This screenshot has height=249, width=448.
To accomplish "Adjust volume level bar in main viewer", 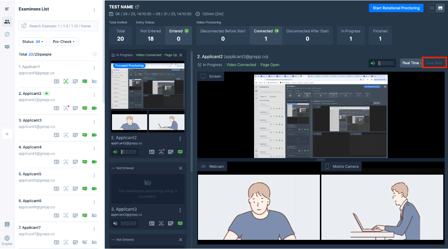I will [x=386, y=63].
